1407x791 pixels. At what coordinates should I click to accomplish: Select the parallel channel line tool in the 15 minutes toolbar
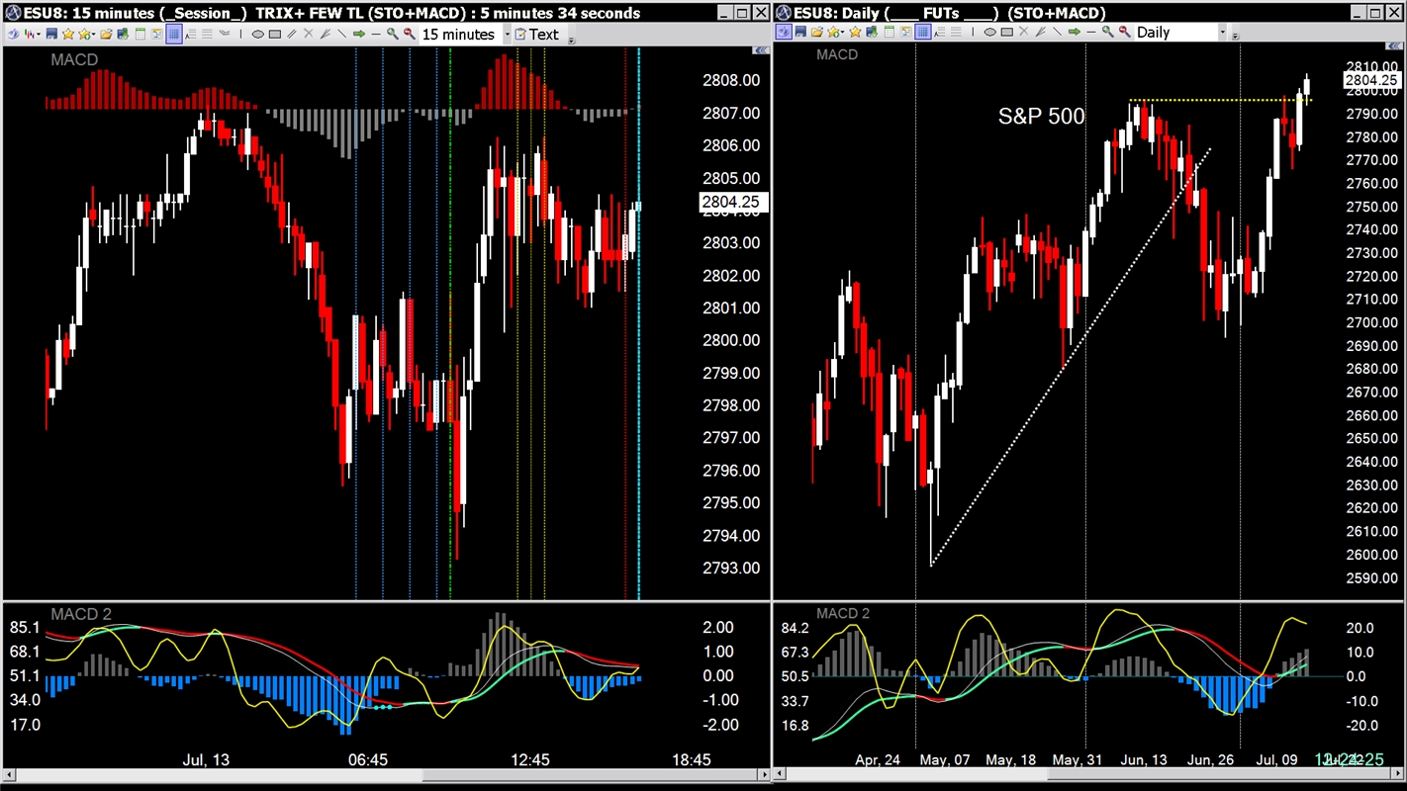(x=292, y=34)
